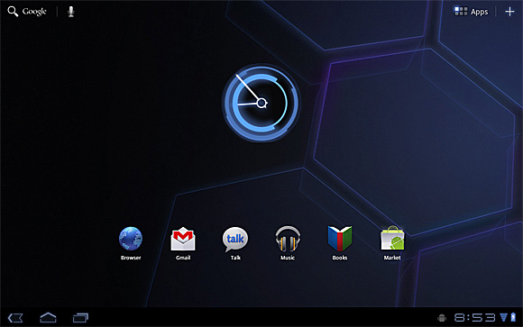Open the Books app
Image resolution: width=523 pixels, height=327 pixels.
click(x=340, y=242)
